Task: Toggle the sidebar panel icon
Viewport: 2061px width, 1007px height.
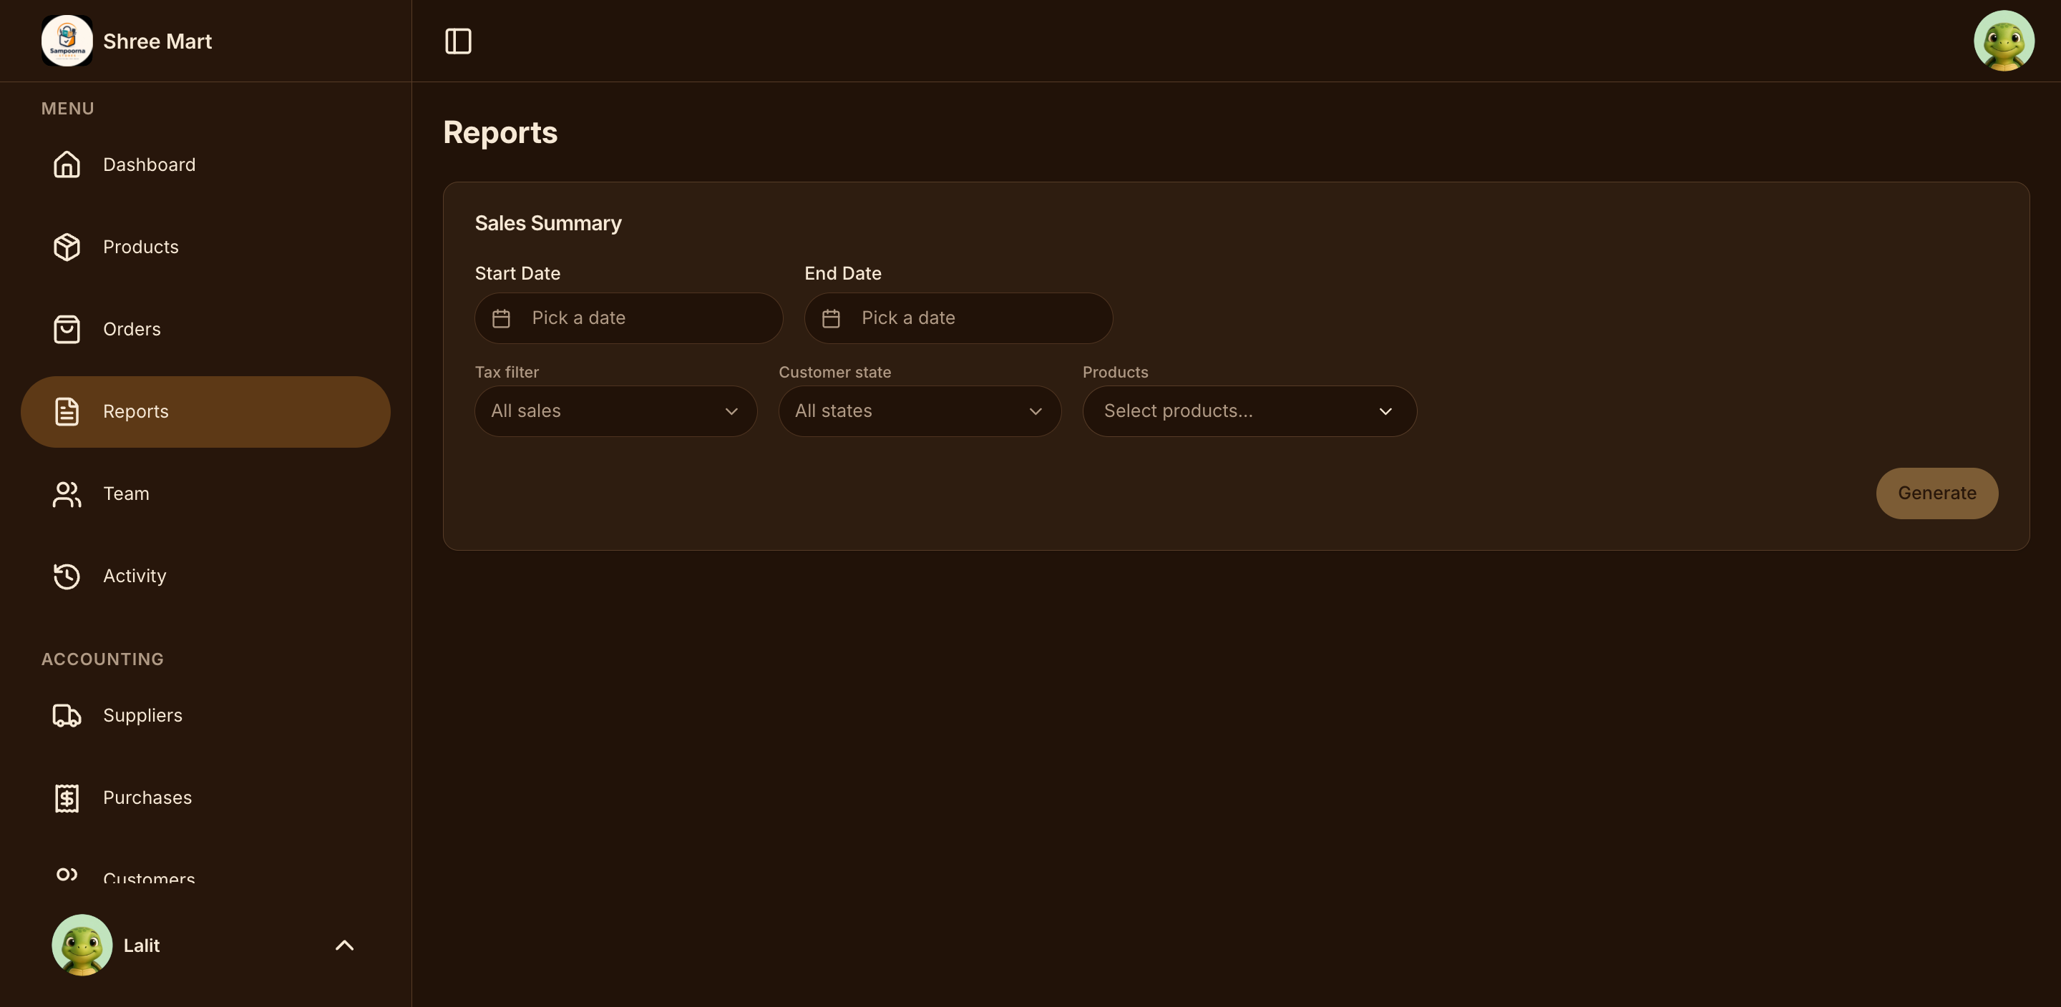Action: point(458,41)
